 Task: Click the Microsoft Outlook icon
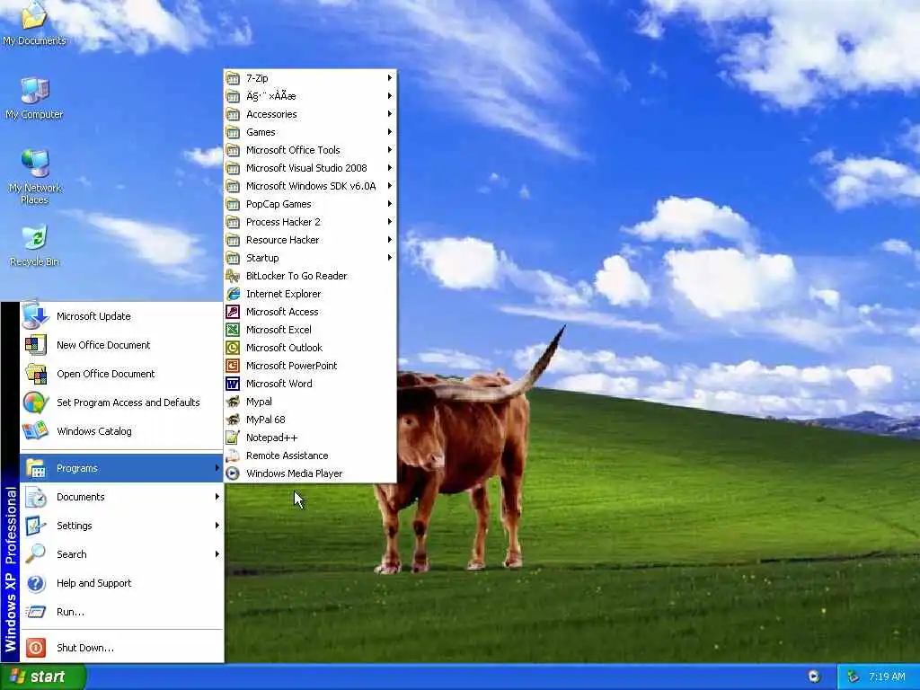(233, 348)
